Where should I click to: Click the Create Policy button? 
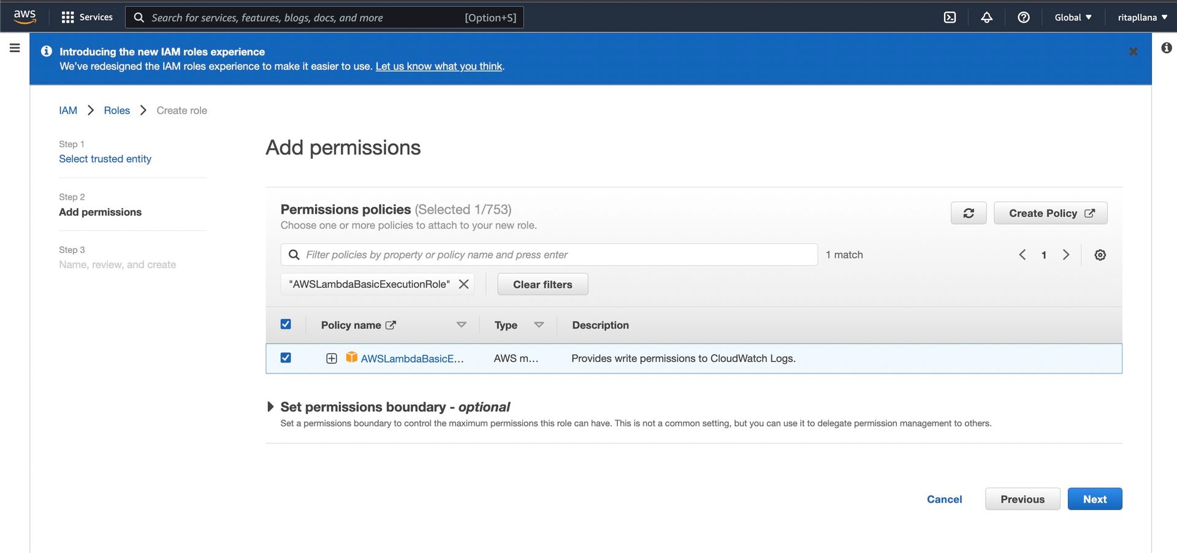coord(1050,213)
